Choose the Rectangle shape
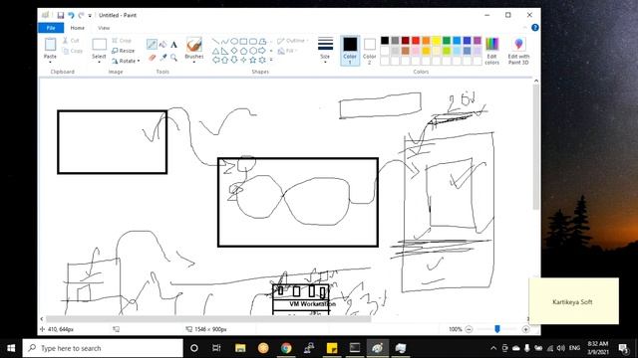 (x=243, y=41)
